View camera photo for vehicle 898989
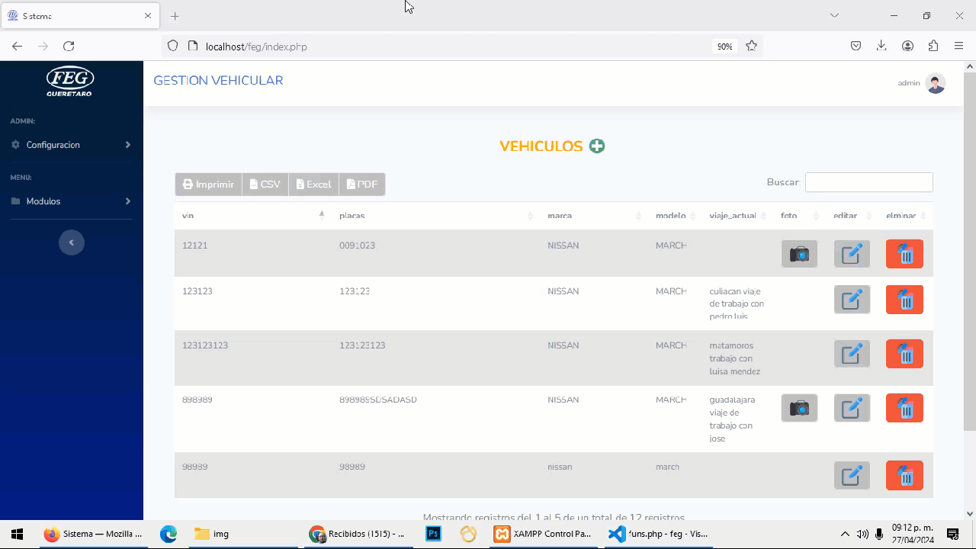 pos(799,408)
